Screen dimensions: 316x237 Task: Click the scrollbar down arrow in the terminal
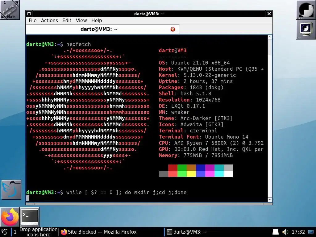pos(270,200)
